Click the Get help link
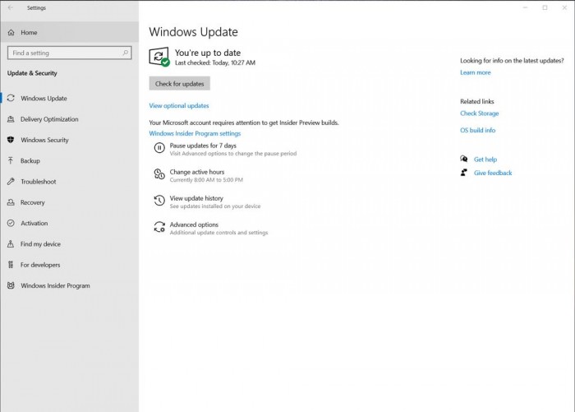575x412 pixels. click(x=485, y=159)
